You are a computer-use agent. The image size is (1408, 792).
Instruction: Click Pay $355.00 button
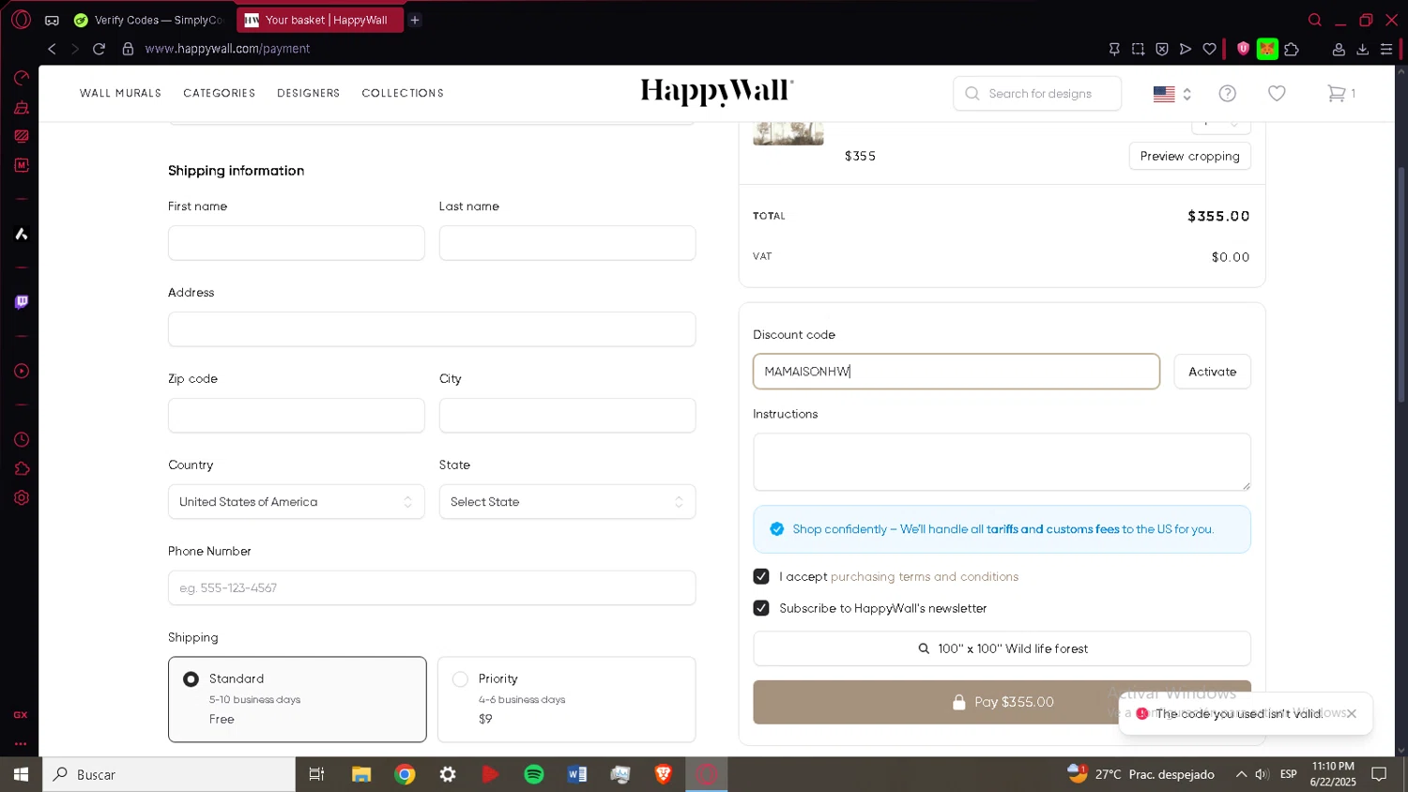tap(1002, 702)
